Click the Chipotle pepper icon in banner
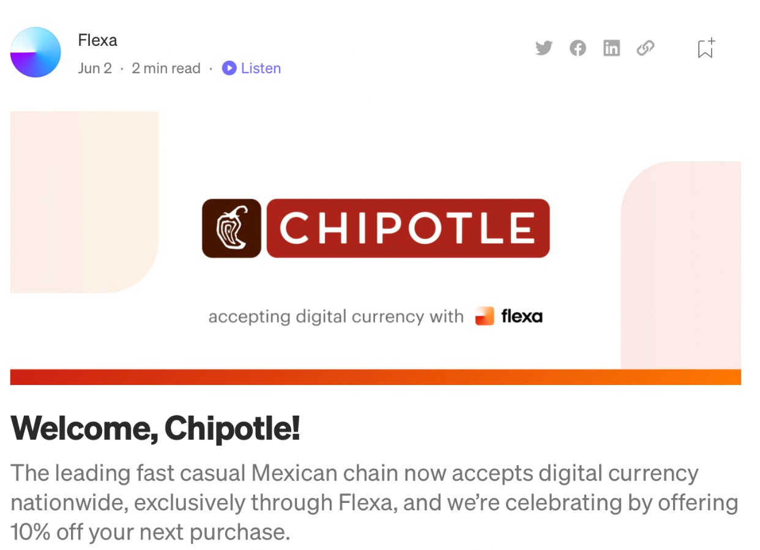This screenshot has height=550, width=760. pyautogui.click(x=231, y=229)
